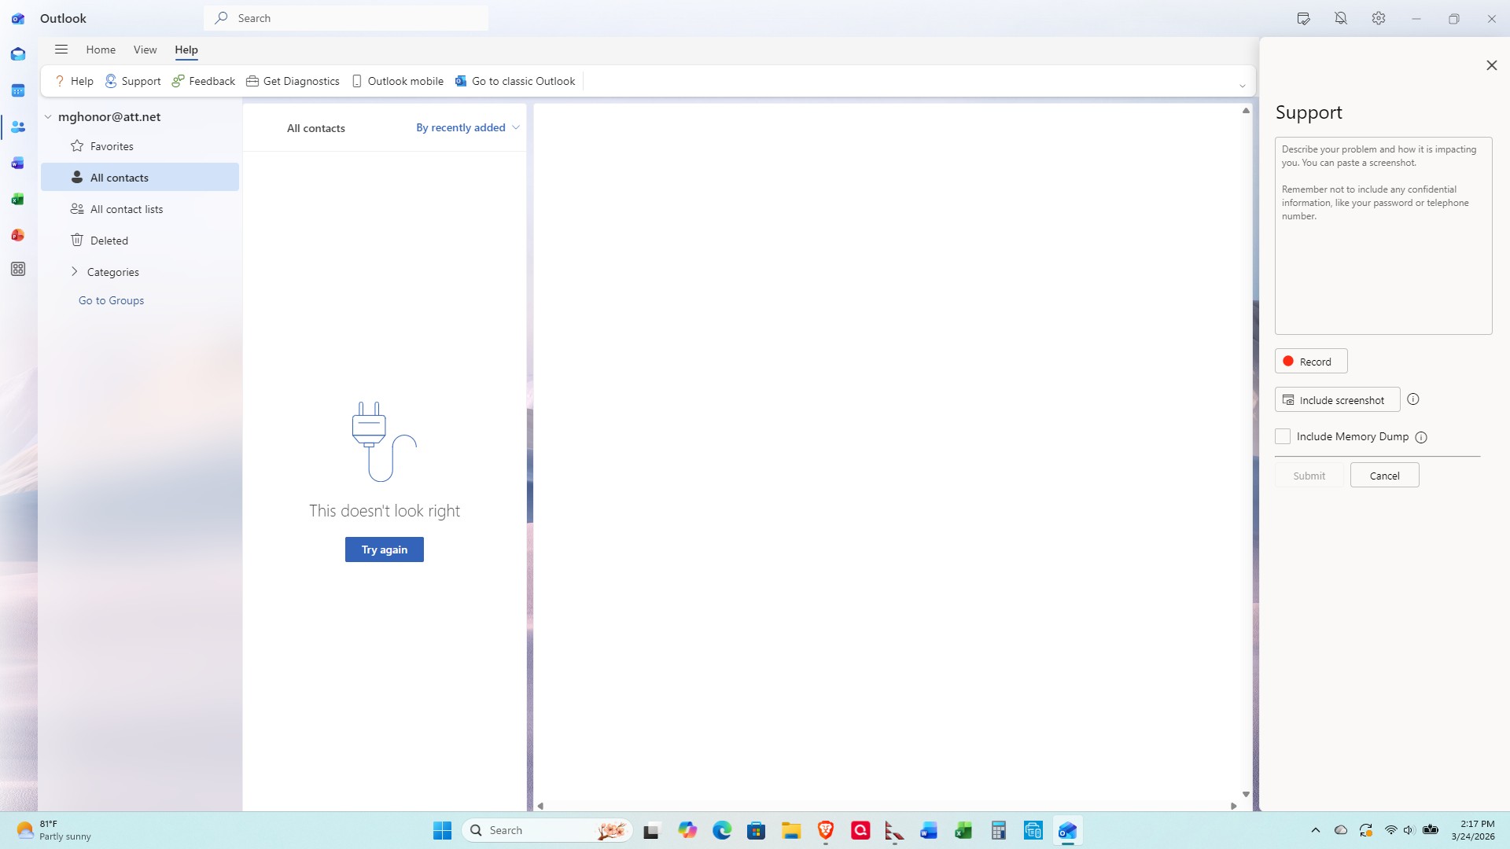Screen dimensions: 1510x849
Task: Click Go to classic Outlook
Action: 515,81
